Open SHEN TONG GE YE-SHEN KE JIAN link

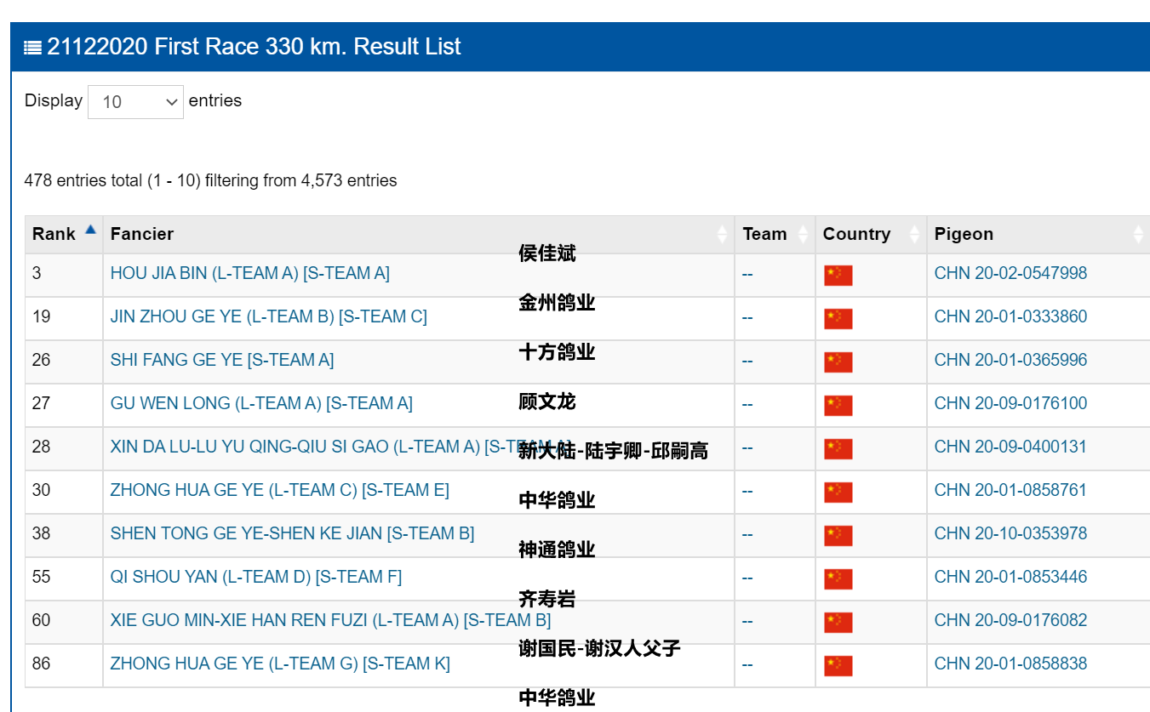292,533
